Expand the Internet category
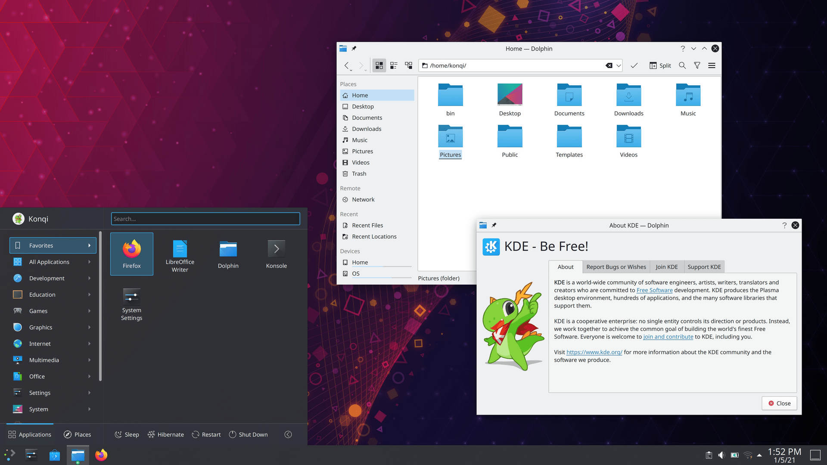The image size is (827, 465). pos(53,344)
